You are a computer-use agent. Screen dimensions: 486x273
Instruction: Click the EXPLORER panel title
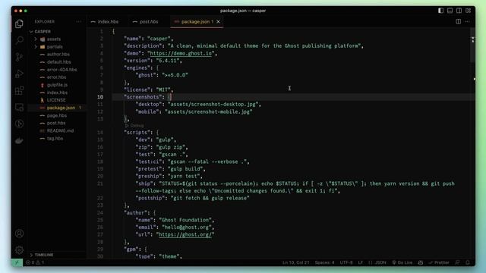45,22
